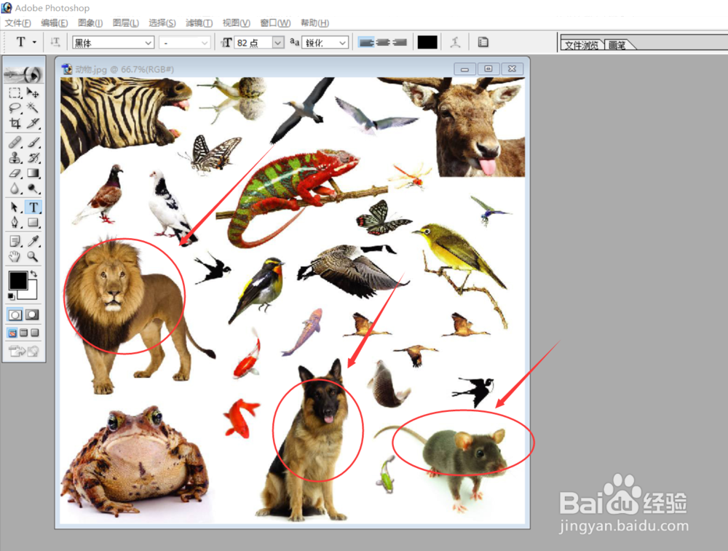Select the History Brush tool
Image resolution: width=728 pixels, height=551 pixels.
33,158
